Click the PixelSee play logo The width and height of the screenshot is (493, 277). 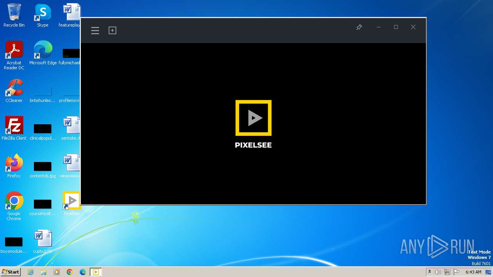click(x=253, y=118)
